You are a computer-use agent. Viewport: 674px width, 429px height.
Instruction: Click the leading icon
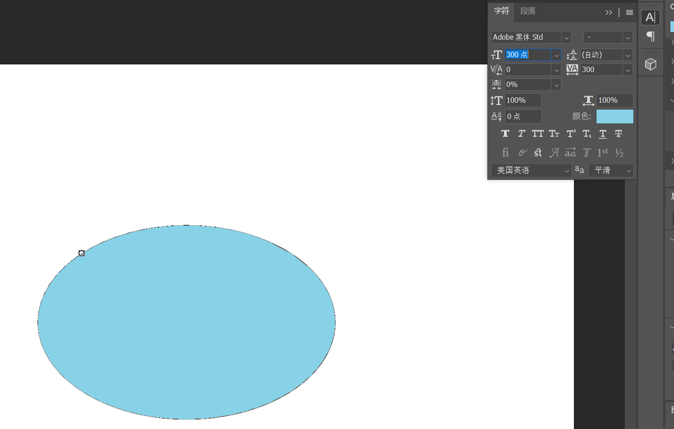(x=572, y=55)
